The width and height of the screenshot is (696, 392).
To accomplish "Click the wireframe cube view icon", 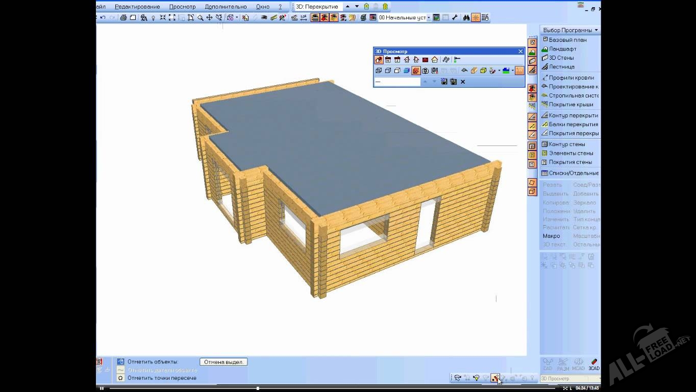I will (x=379, y=71).
